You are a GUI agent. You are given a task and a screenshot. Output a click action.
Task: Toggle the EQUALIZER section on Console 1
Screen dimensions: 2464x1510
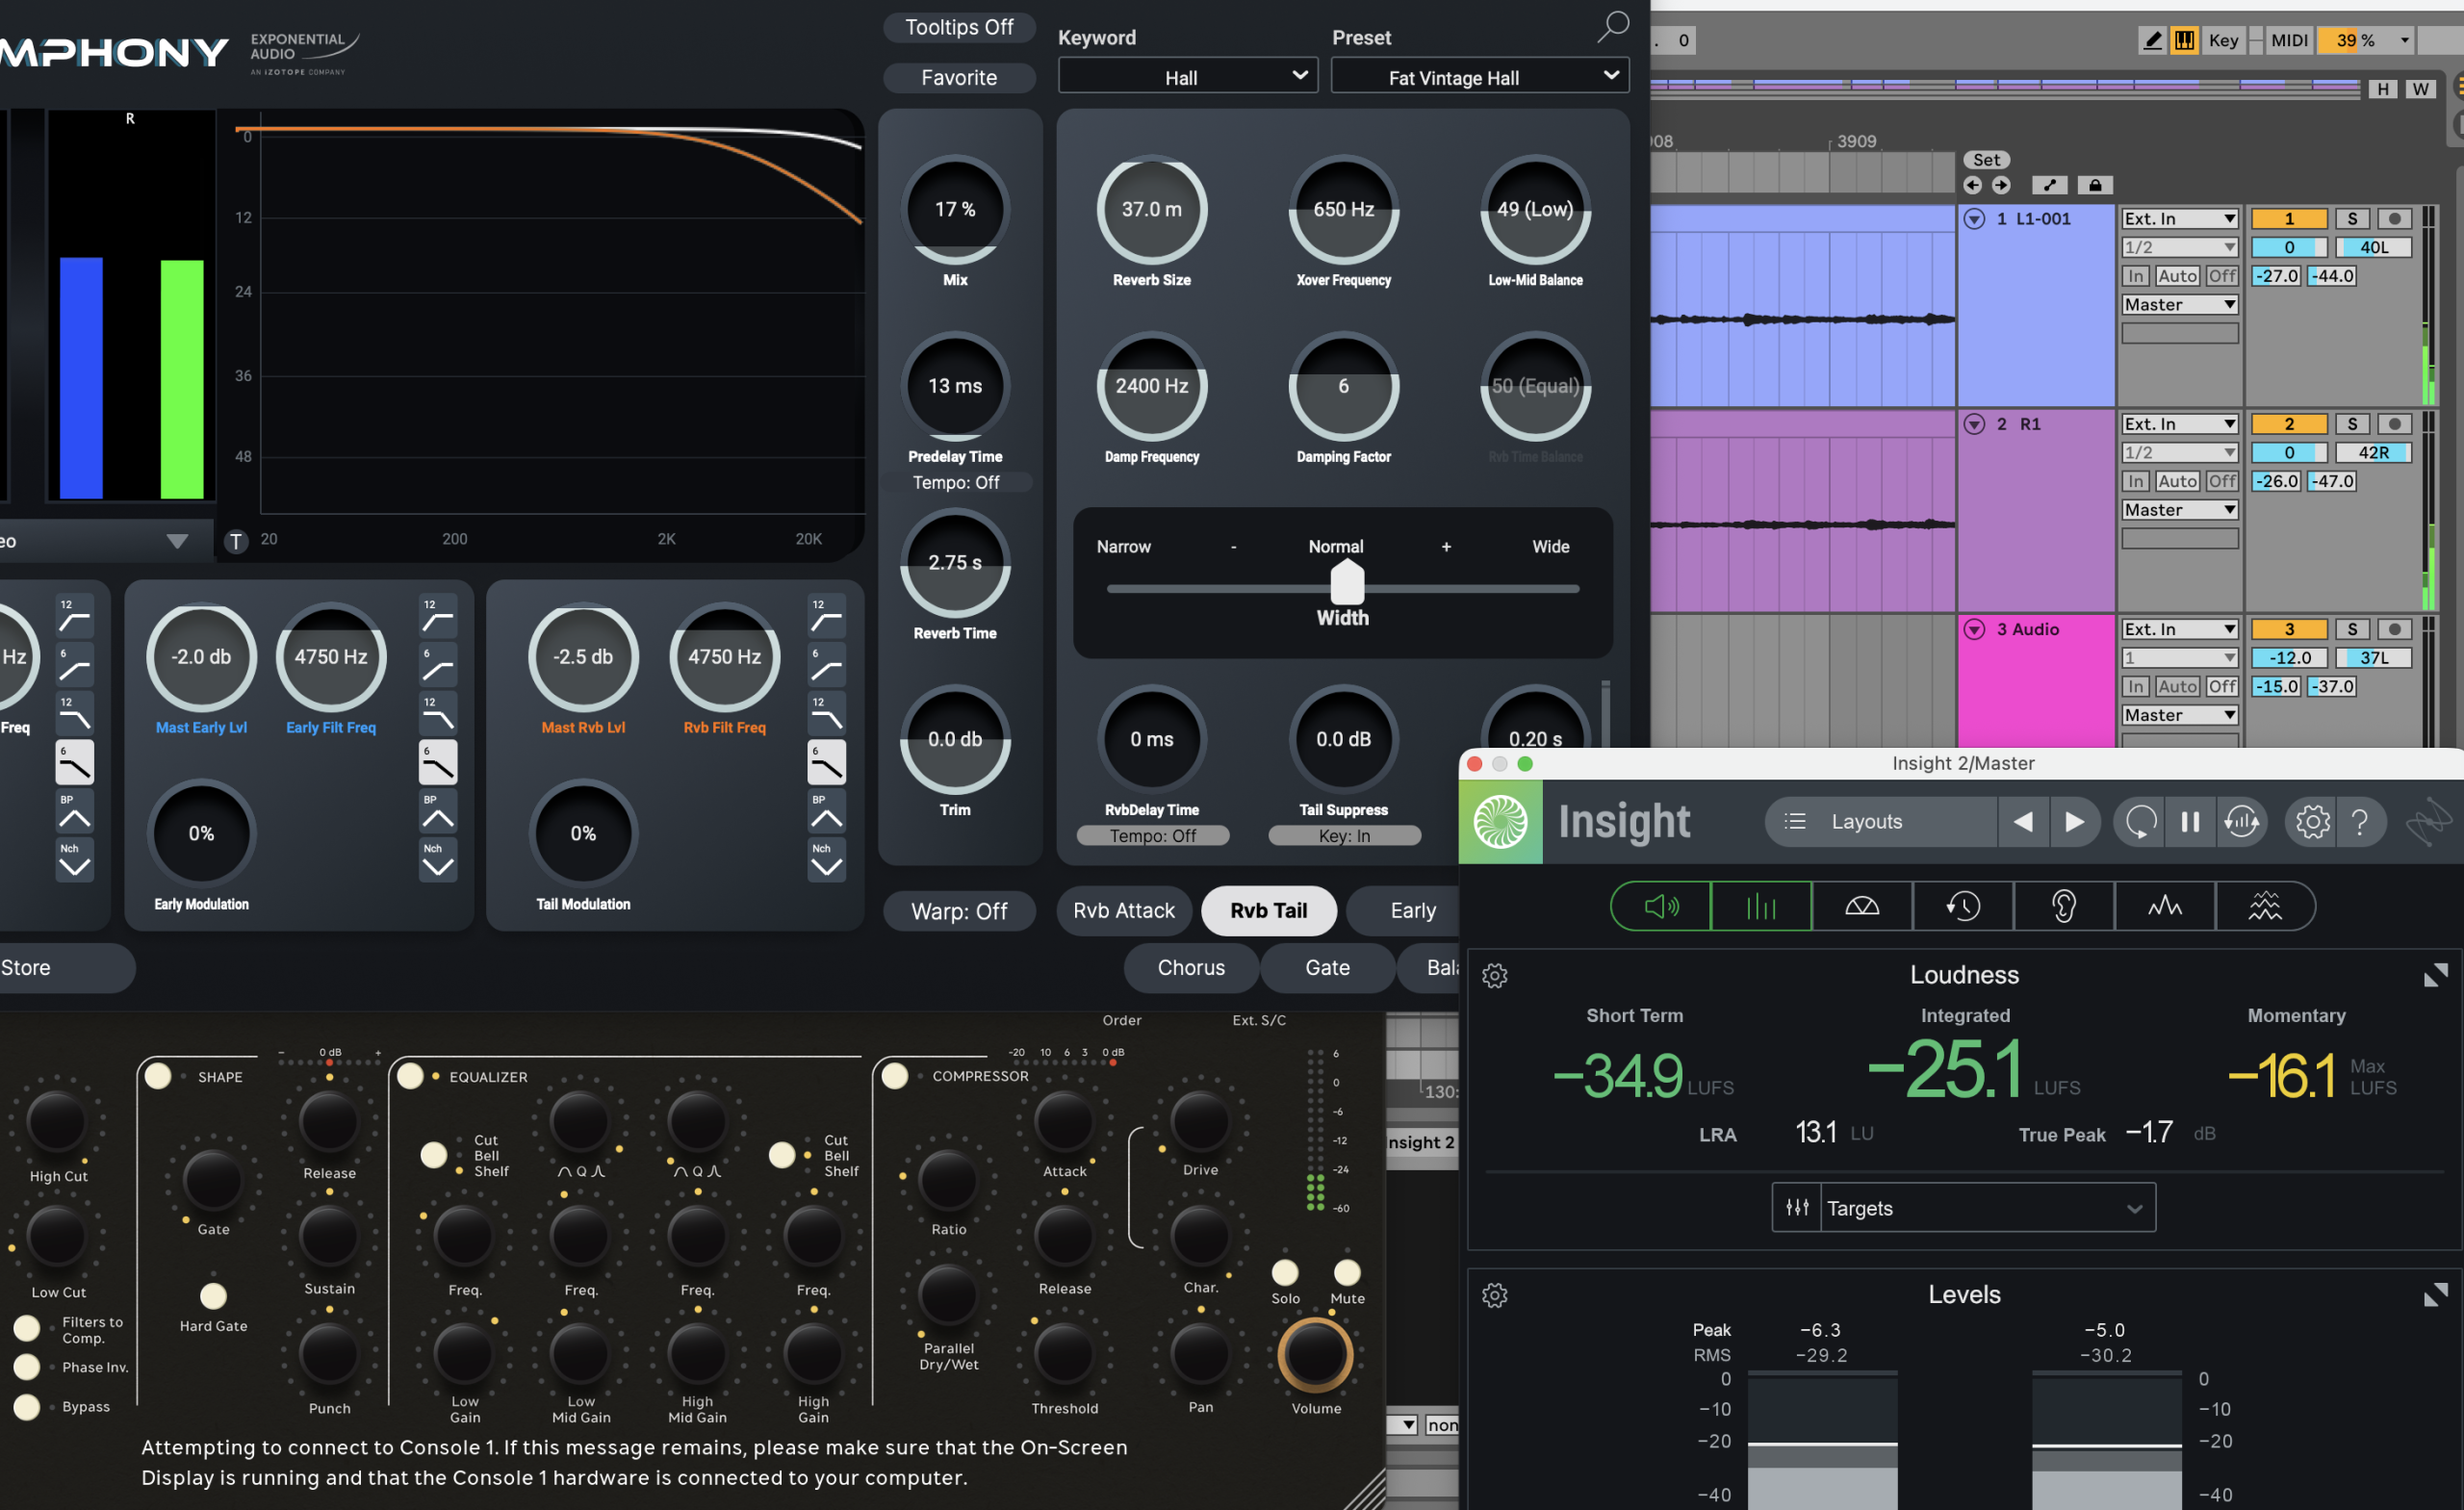410,1076
